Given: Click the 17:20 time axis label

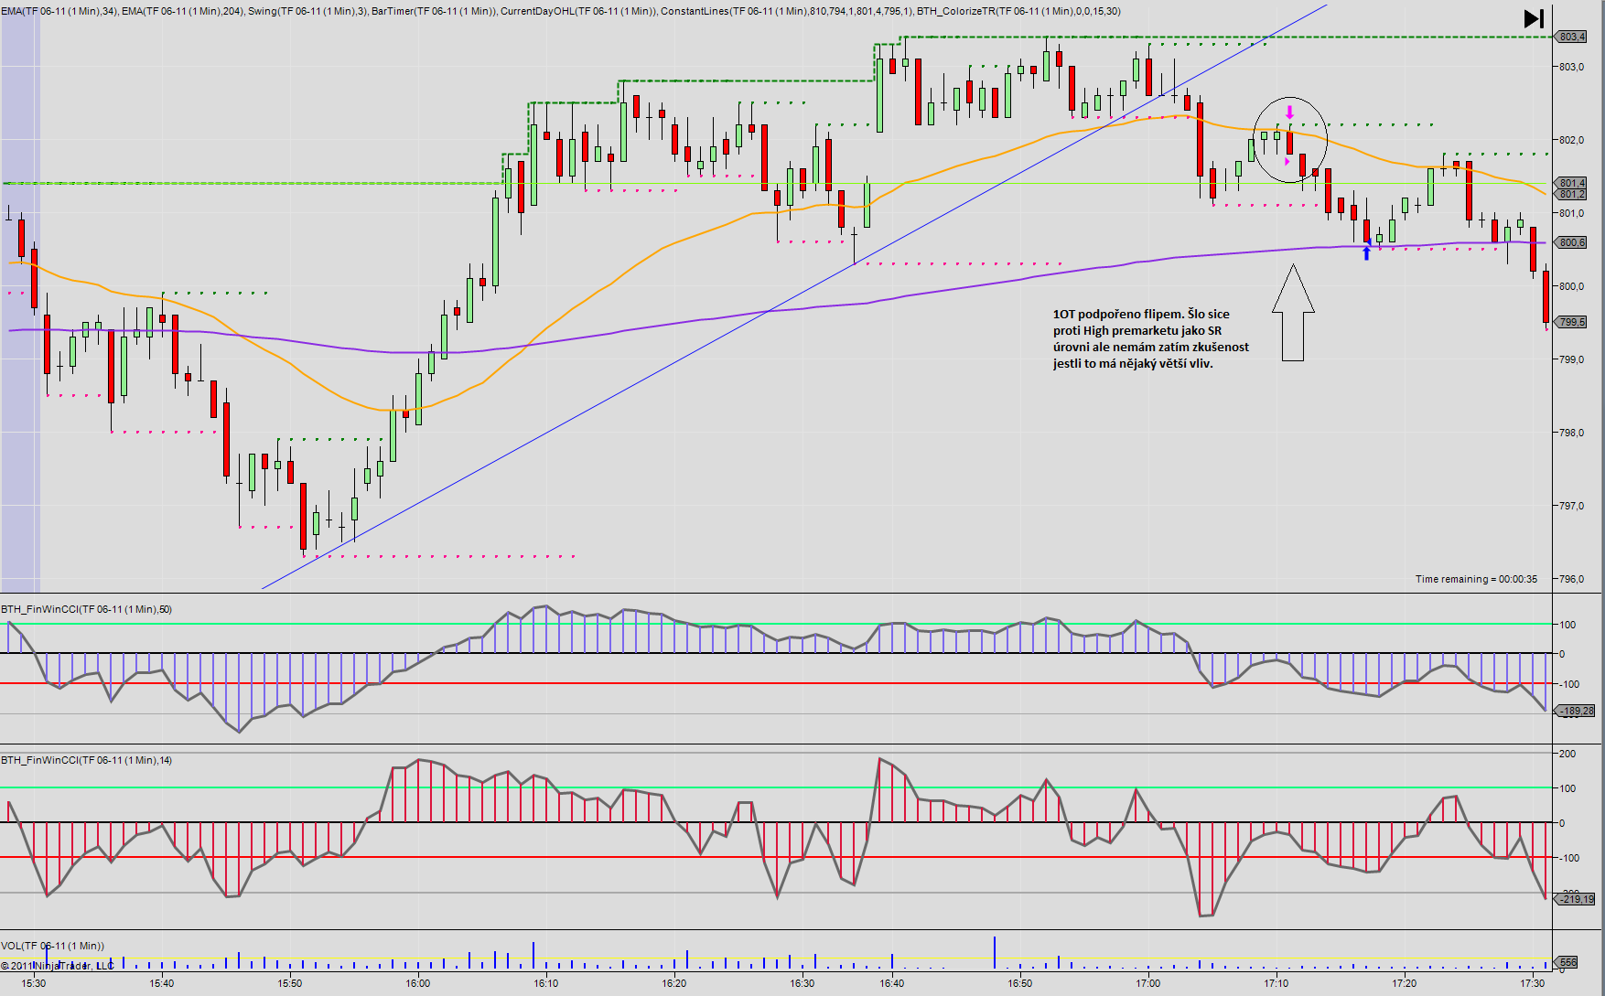Looking at the screenshot, I should (x=1405, y=983).
